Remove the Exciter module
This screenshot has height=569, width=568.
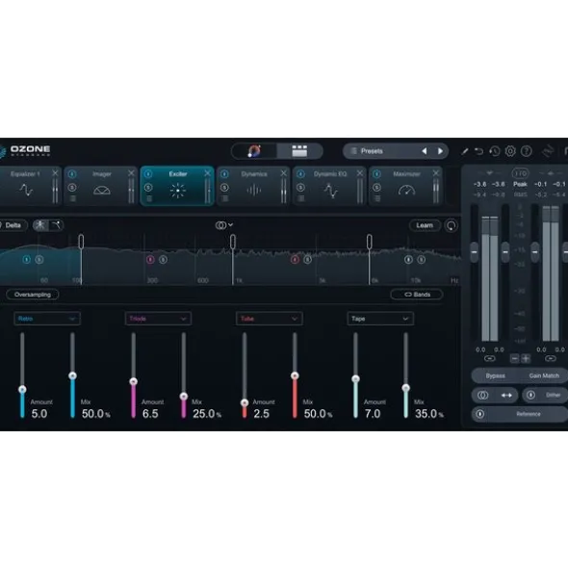click(x=208, y=173)
